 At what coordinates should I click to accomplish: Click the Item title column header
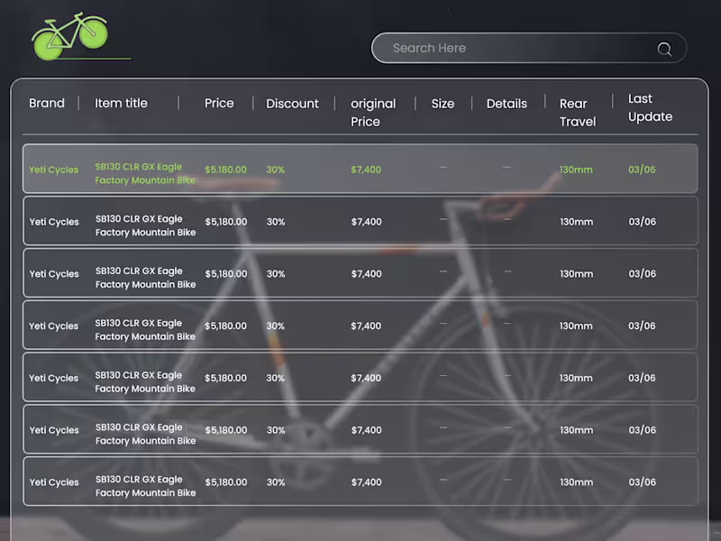tap(121, 103)
